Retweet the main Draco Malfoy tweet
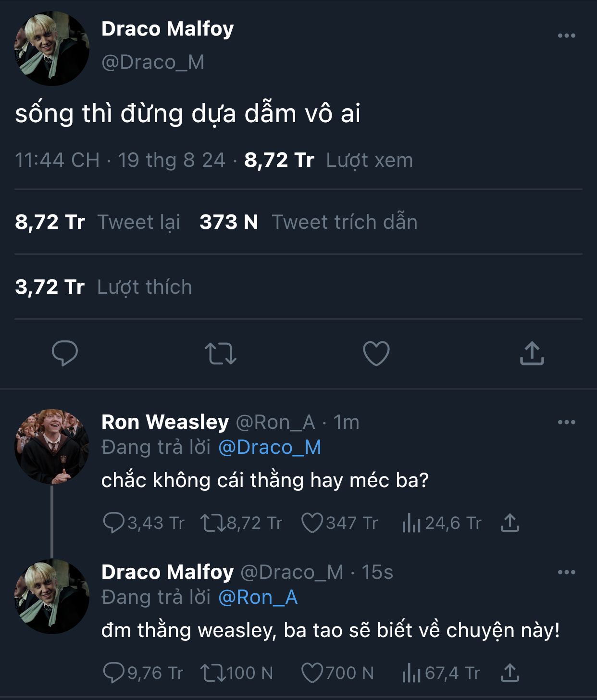This screenshot has width=597, height=700. click(221, 353)
